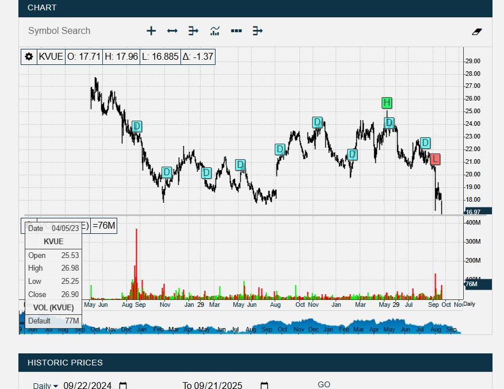Click the D dividend marker just above the L marker
The image size is (504, 389).
click(x=425, y=142)
